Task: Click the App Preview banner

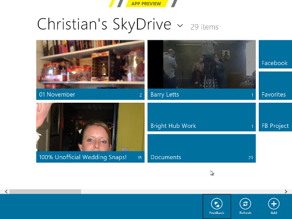Action: click(x=146, y=4)
